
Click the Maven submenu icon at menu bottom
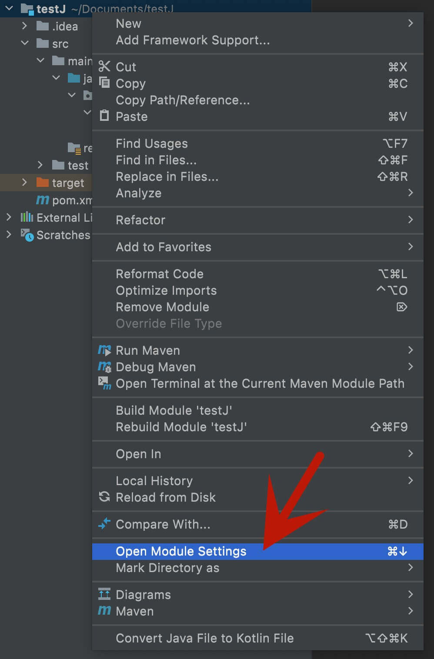tap(104, 611)
